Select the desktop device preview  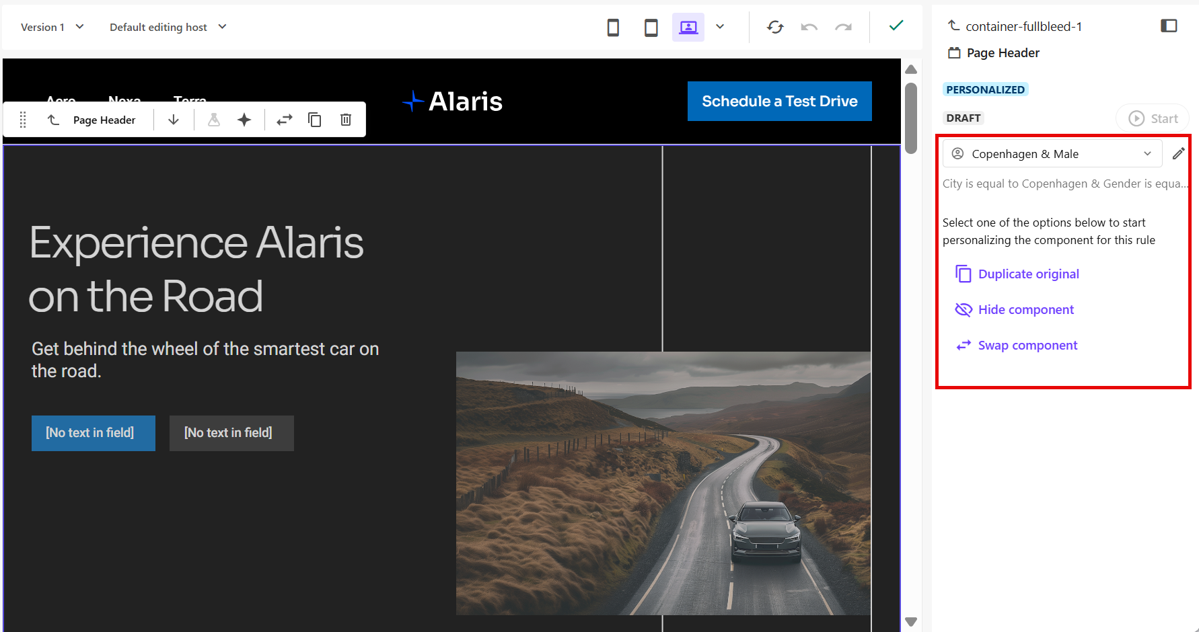[x=688, y=28]
